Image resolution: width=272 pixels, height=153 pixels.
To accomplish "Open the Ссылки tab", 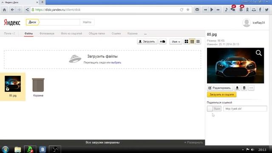I will point(116,34).
